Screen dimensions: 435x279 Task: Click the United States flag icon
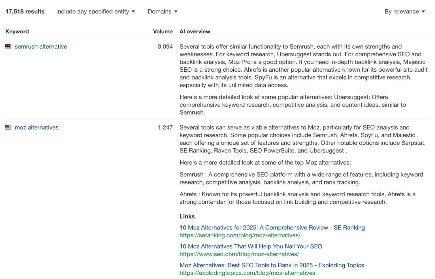click(8, 127)
